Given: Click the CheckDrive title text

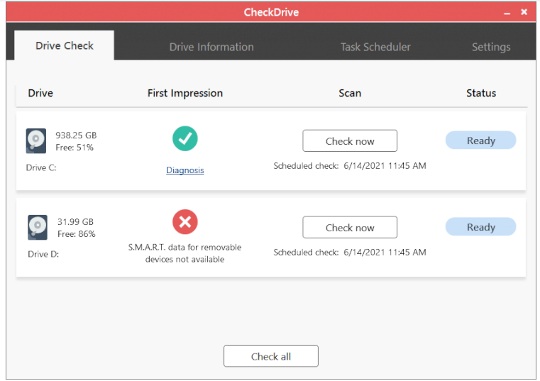Looking at the screenshot, I should [x=271, y=12].
